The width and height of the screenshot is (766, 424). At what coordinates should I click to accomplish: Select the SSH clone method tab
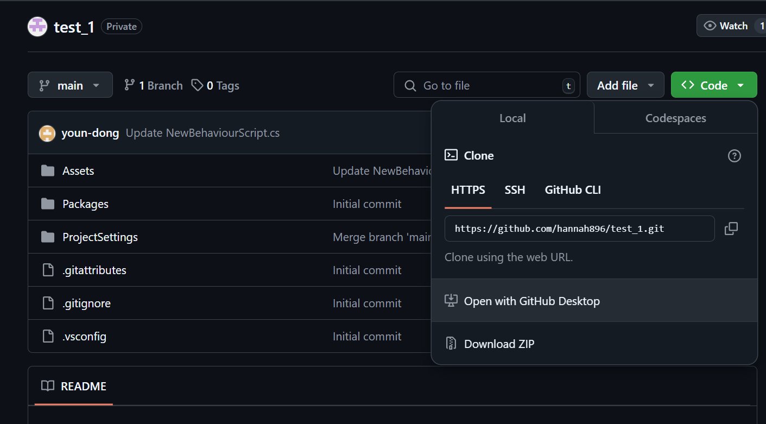pyautogui.click(x=515, y=190)
